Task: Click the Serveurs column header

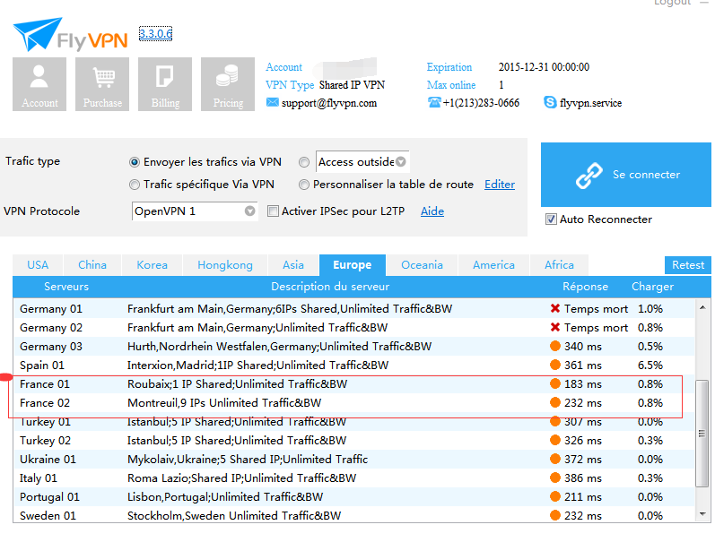Action: (x=66, y=287)
